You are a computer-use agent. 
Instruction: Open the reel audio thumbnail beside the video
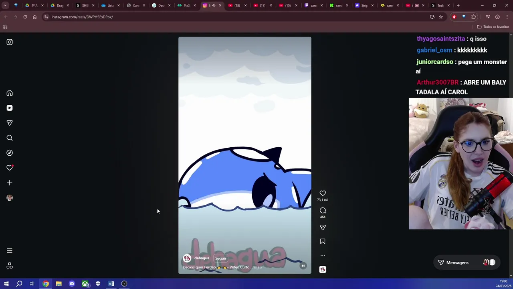point(323,269)
